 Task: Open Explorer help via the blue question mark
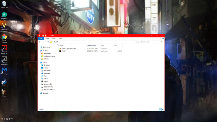point(163,39)
